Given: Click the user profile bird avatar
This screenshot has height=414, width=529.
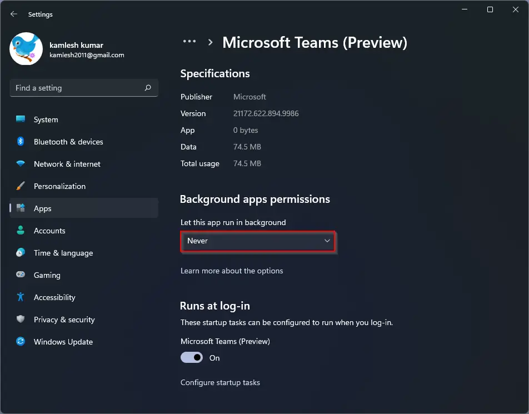Looking at the screenshot, I should click(x=26, y=48).
